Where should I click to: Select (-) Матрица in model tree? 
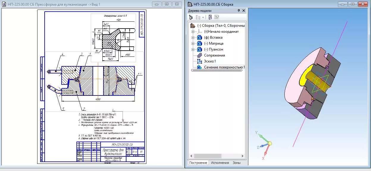click(214, 43)
